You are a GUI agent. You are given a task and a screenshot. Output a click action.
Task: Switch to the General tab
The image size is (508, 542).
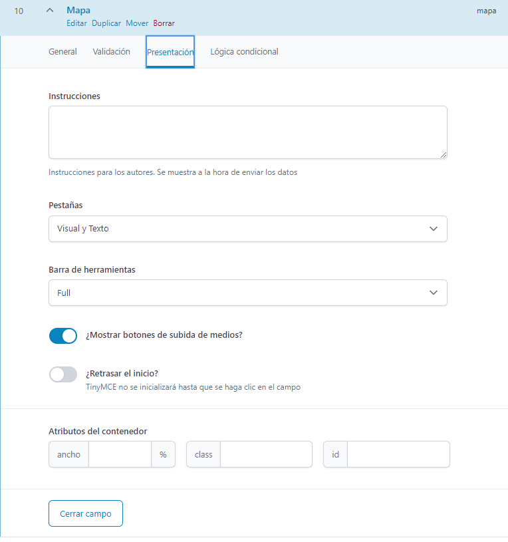coord(63,51)
